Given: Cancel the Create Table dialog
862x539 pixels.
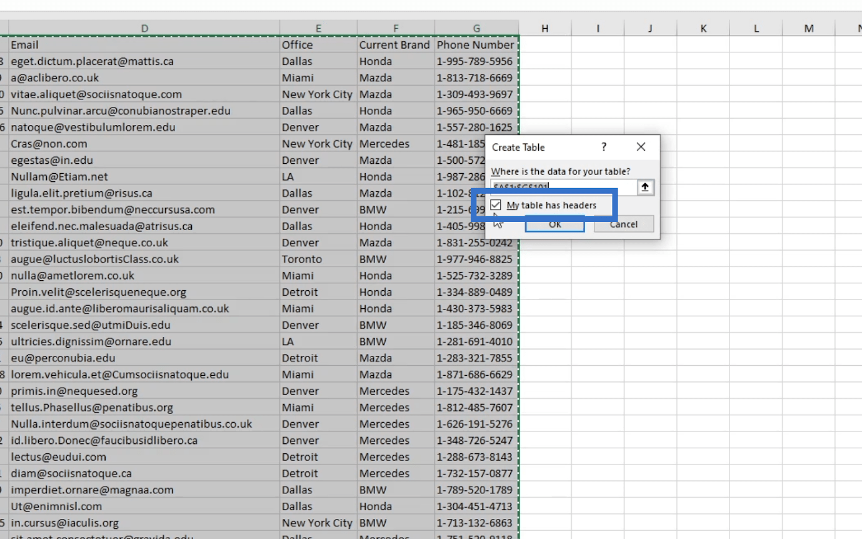Looking at the screenshot, I should (624, 224).
